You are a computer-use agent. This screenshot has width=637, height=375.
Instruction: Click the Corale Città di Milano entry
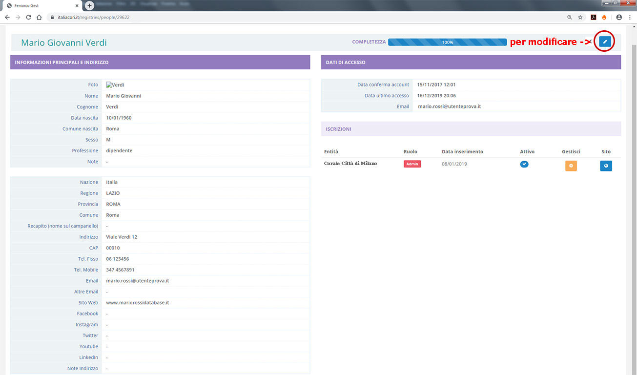(x=350, y=164)
